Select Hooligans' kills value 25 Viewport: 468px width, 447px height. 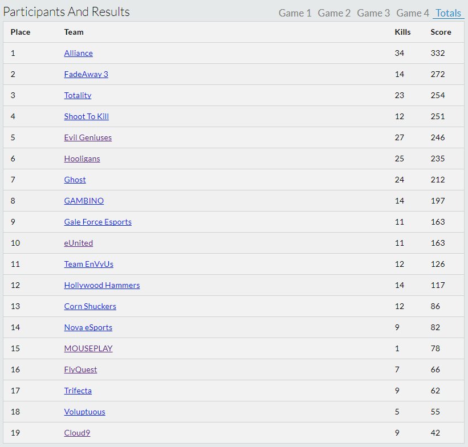400,159
